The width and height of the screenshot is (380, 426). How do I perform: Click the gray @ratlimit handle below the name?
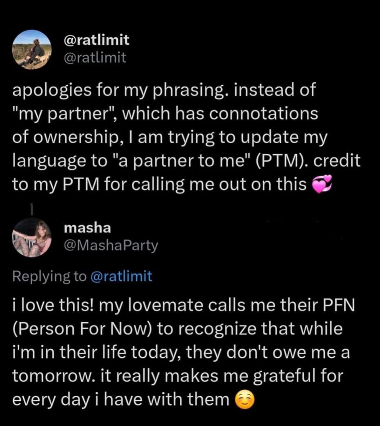click(95, 57)
